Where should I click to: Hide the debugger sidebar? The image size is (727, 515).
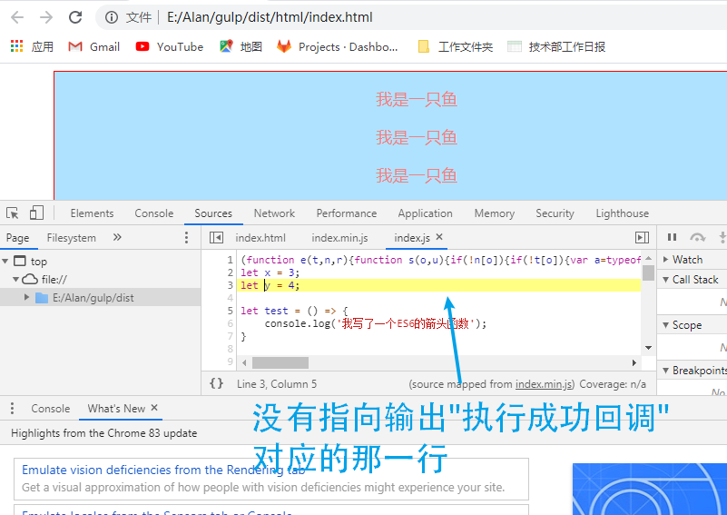tap(643, 238)
